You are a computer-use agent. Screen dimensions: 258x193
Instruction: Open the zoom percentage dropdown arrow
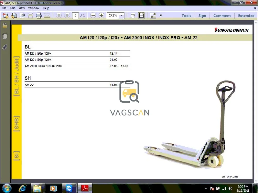coord(122,16)
